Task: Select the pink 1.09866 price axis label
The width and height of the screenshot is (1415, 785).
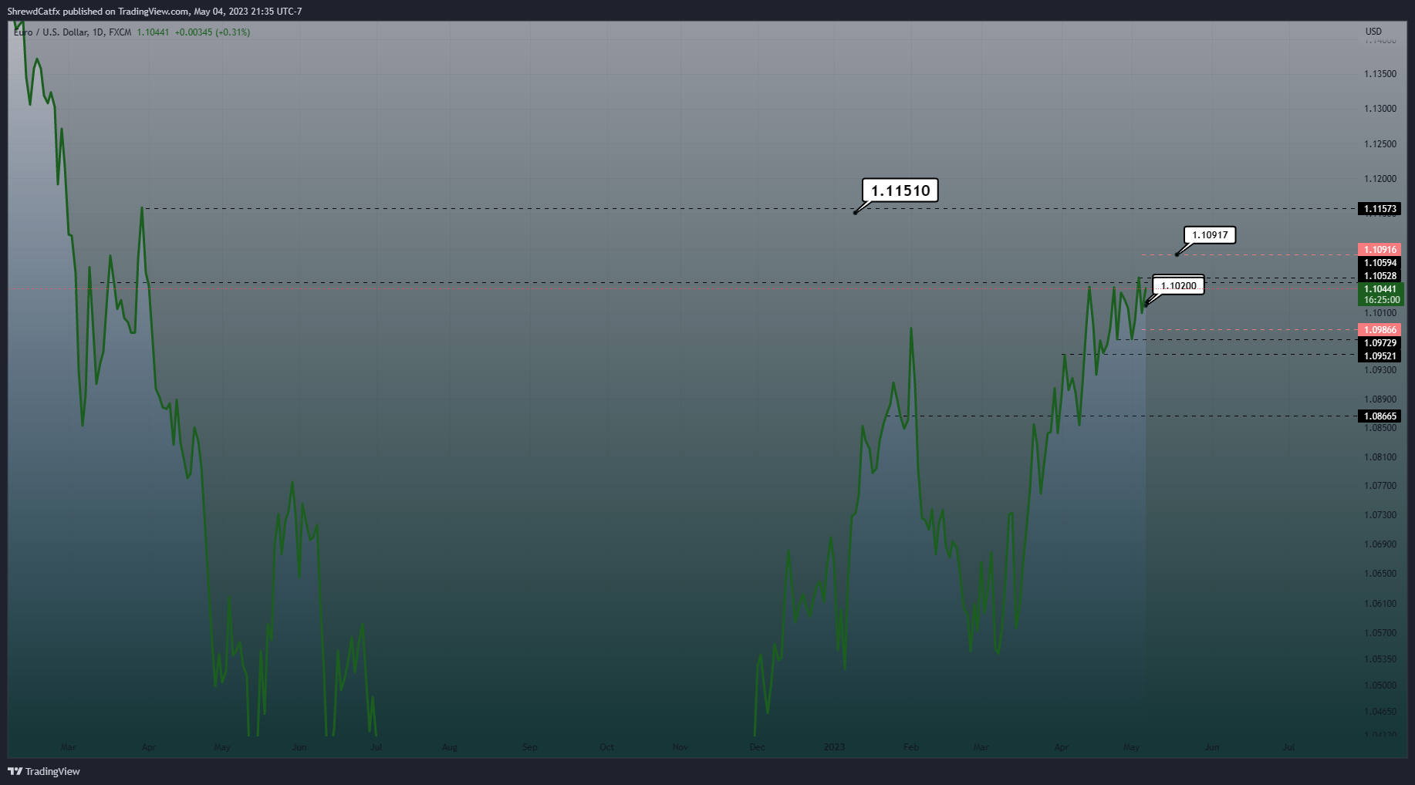Action: point(1380,330)
